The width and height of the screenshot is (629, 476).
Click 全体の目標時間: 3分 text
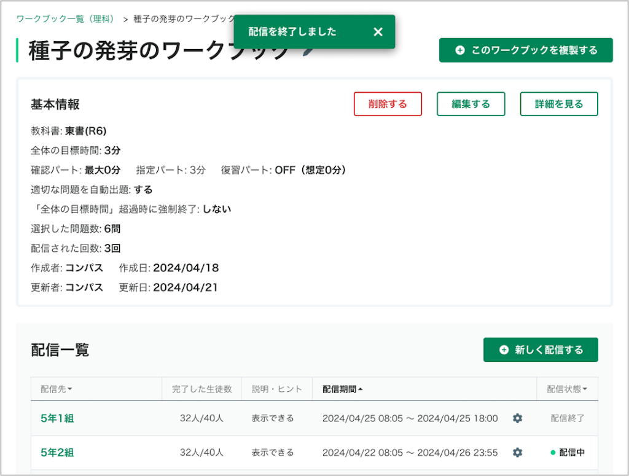(76, 150)
